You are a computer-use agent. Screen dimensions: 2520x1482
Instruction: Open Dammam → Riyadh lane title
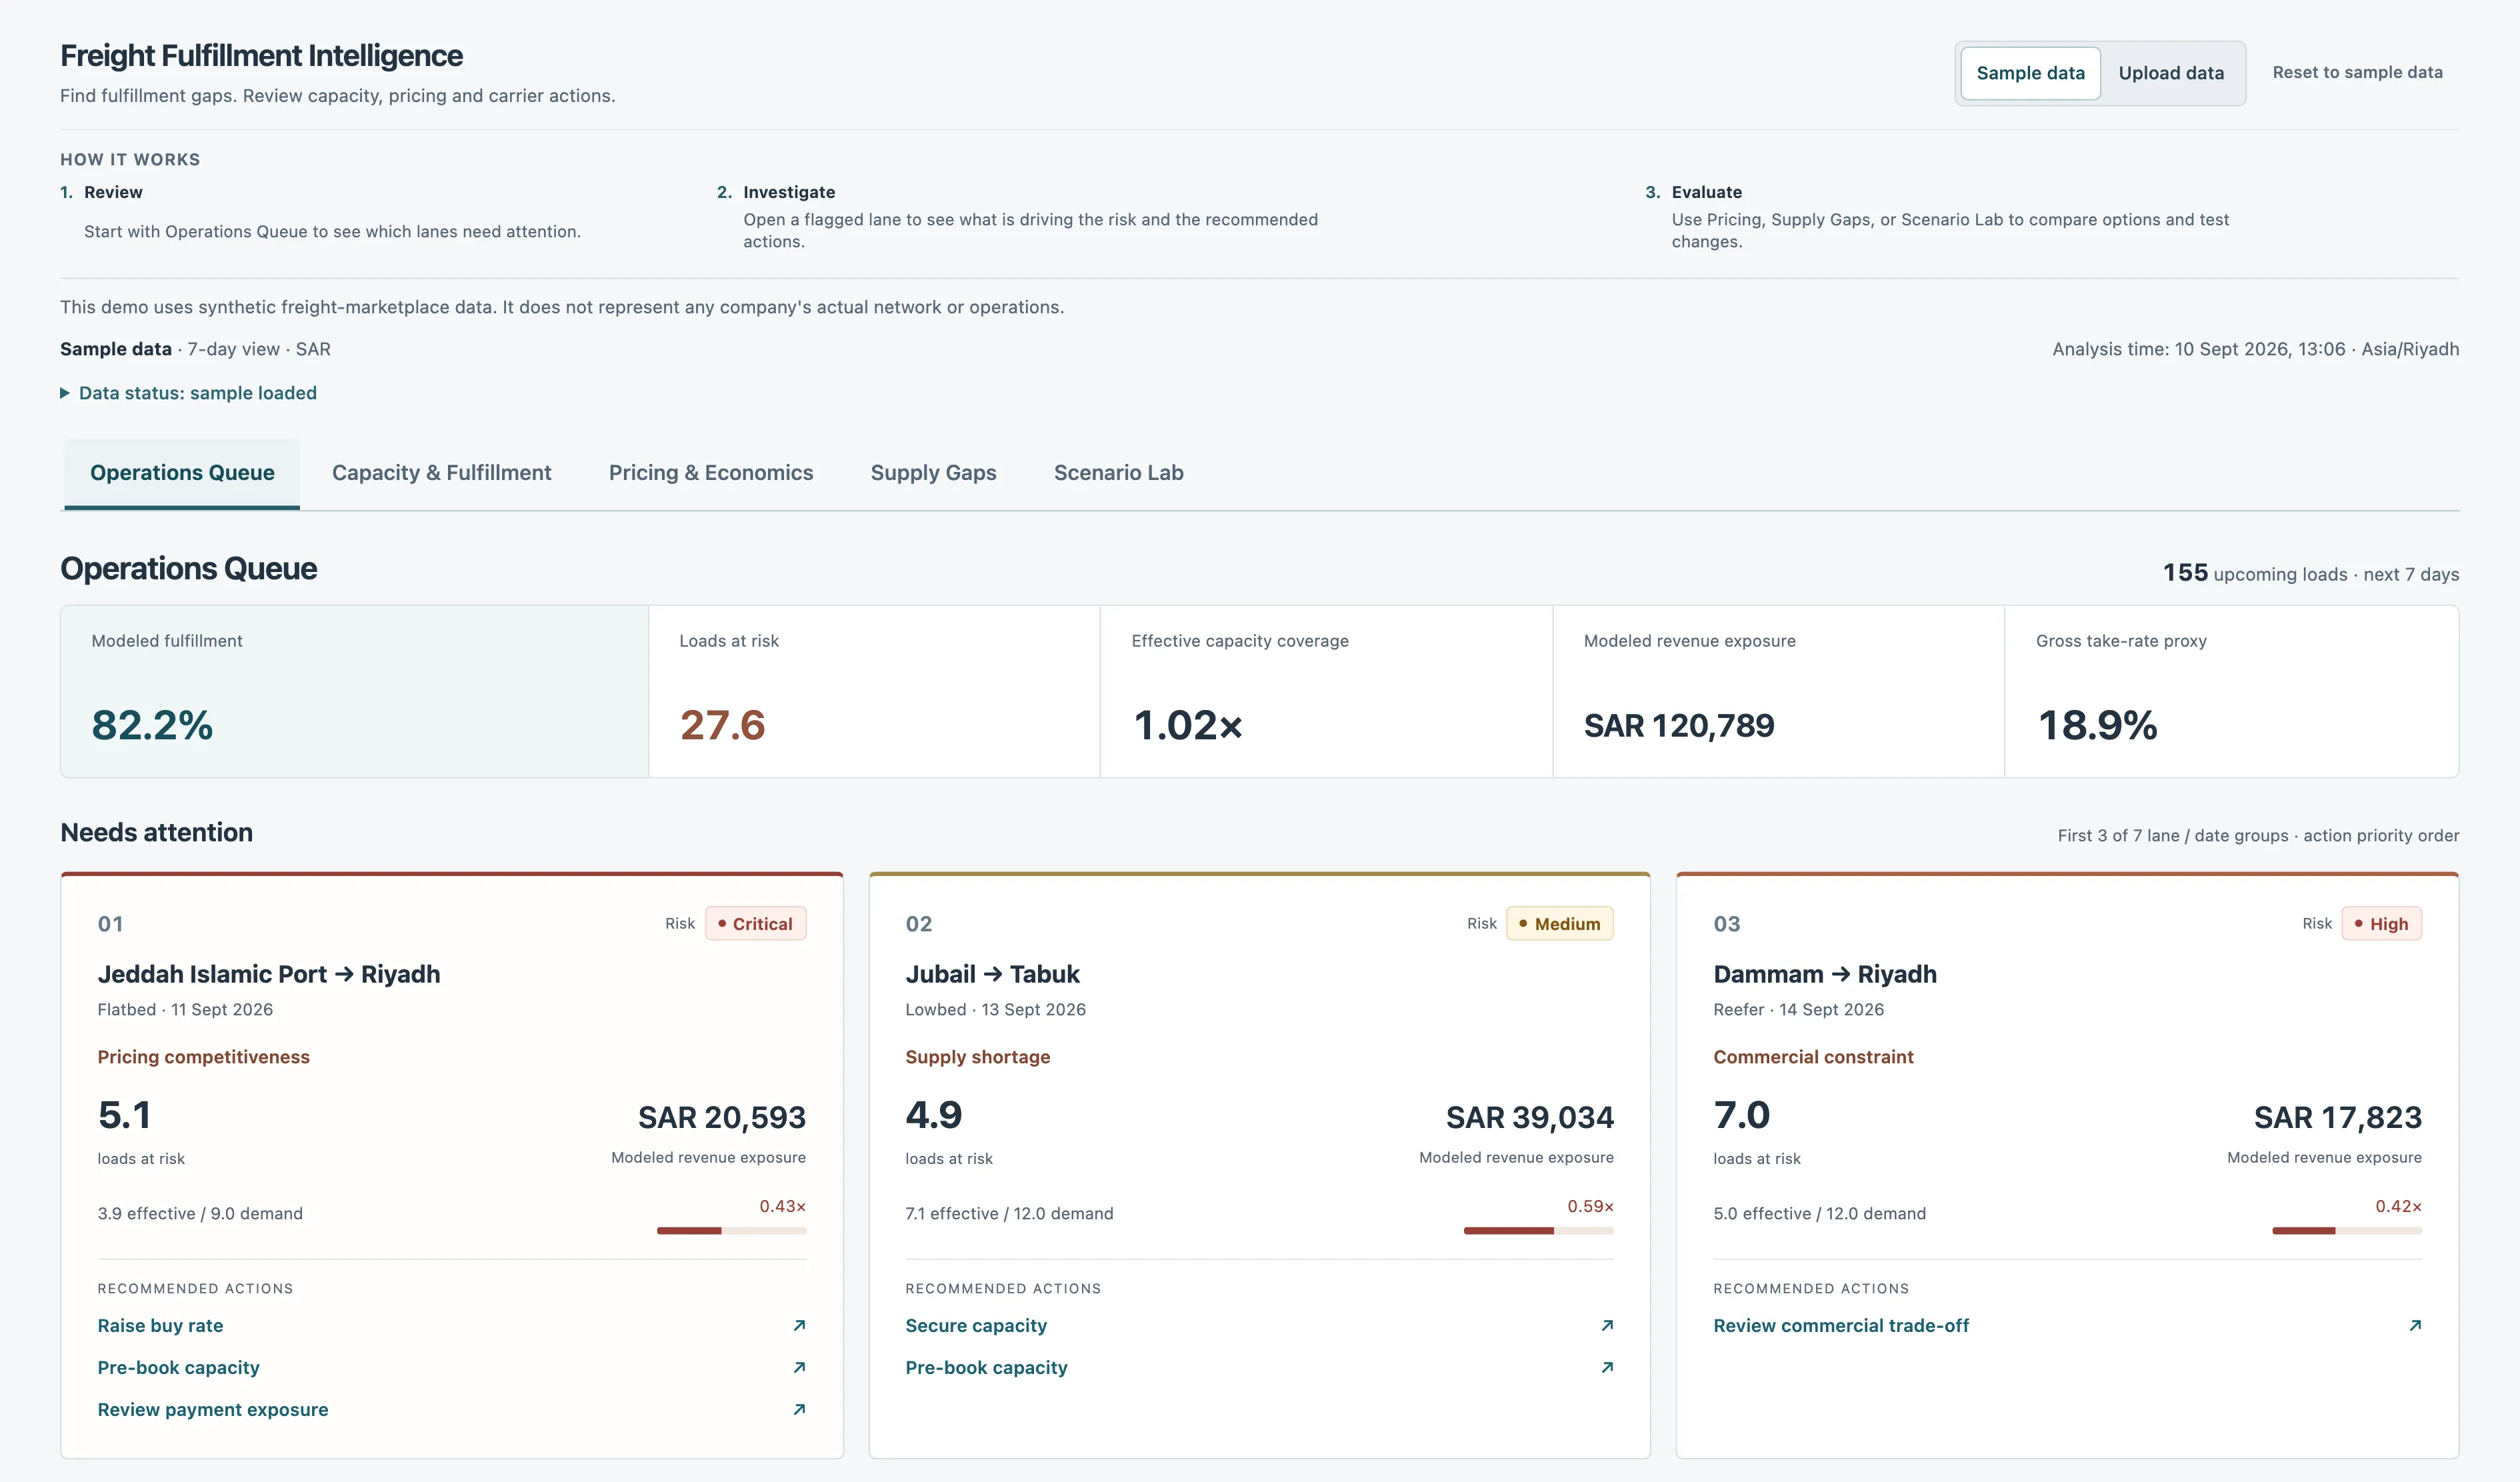click(x=1824, y=974)
